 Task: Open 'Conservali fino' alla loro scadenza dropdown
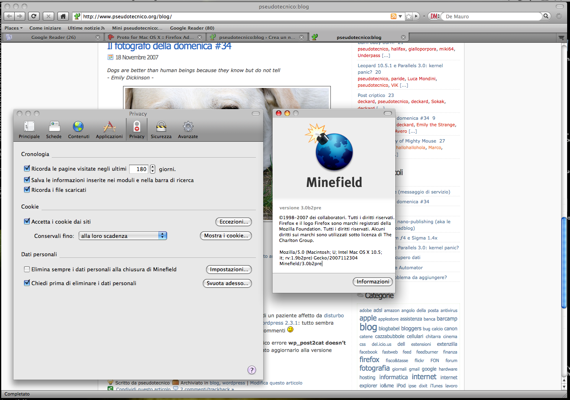pyautogui.click(x=123, y=236)
